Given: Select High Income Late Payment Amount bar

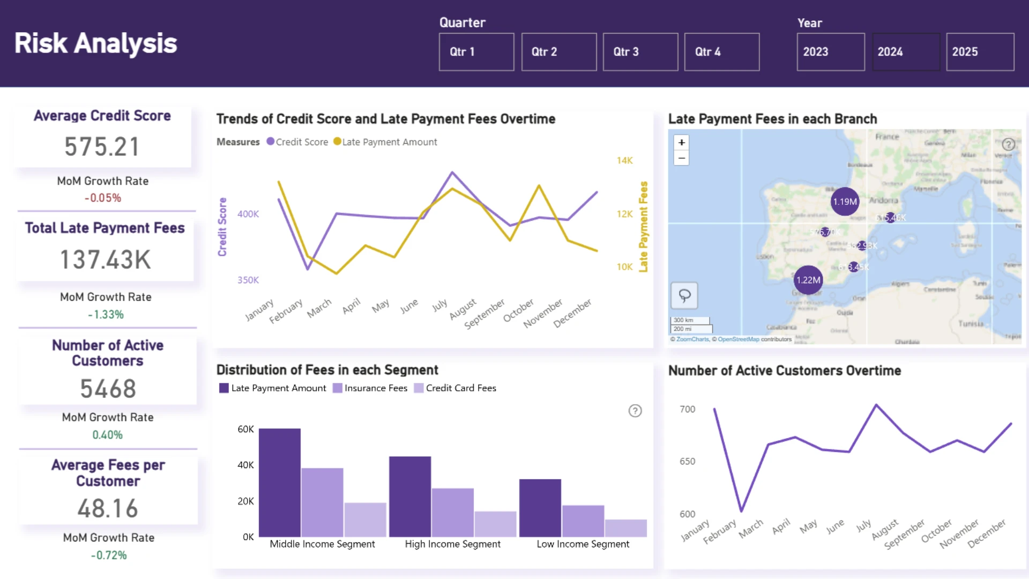Looking at the screenshot, I should pyautogui.click(x=410, y=496).
